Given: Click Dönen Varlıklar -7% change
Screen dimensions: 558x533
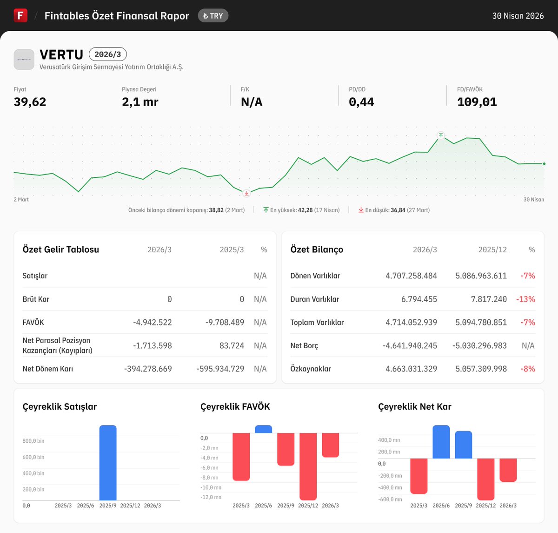Looking at the screenshot, I should coord(528,276).
